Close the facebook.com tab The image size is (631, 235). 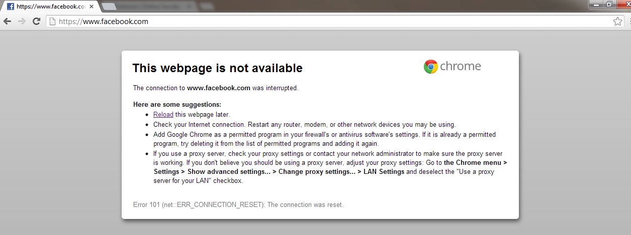point(91,7)
